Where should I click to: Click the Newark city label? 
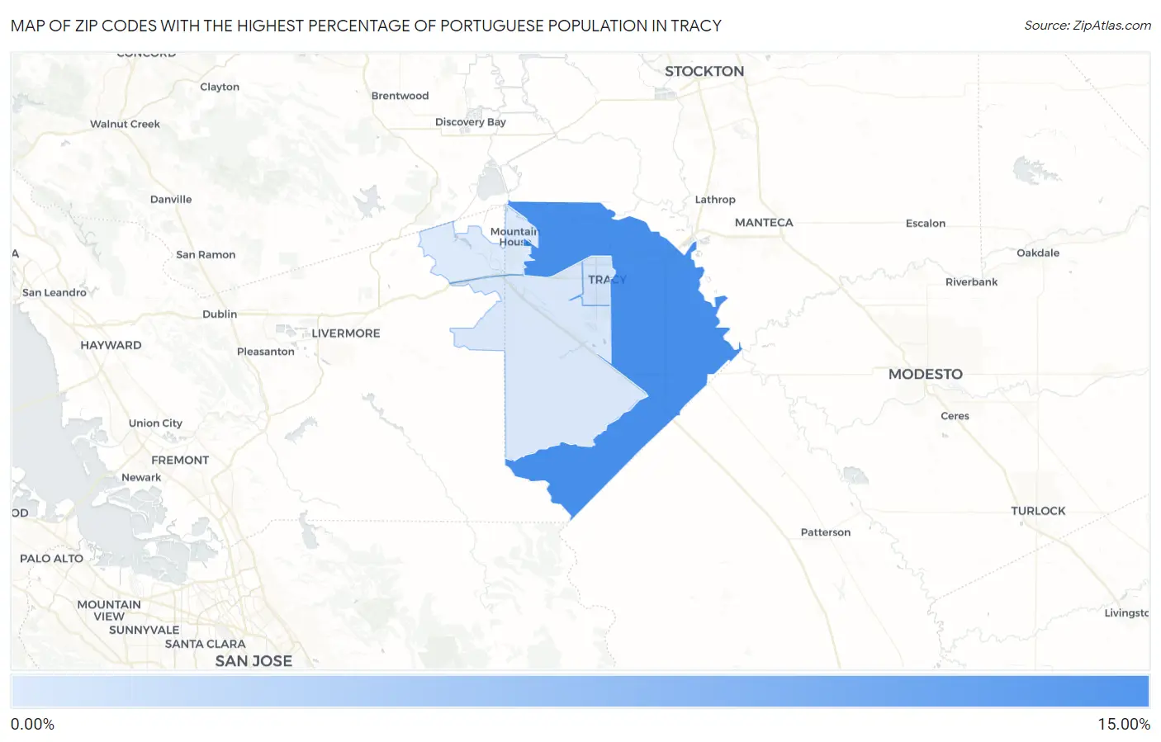[x=141, y=478]
